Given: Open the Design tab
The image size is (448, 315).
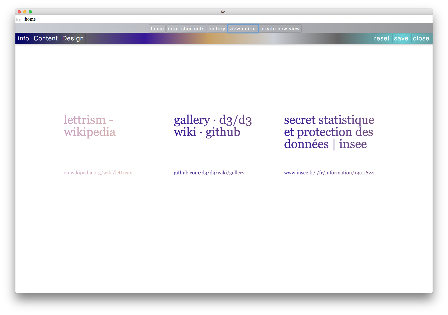Looking at the screenshot, I should (73, 38).
